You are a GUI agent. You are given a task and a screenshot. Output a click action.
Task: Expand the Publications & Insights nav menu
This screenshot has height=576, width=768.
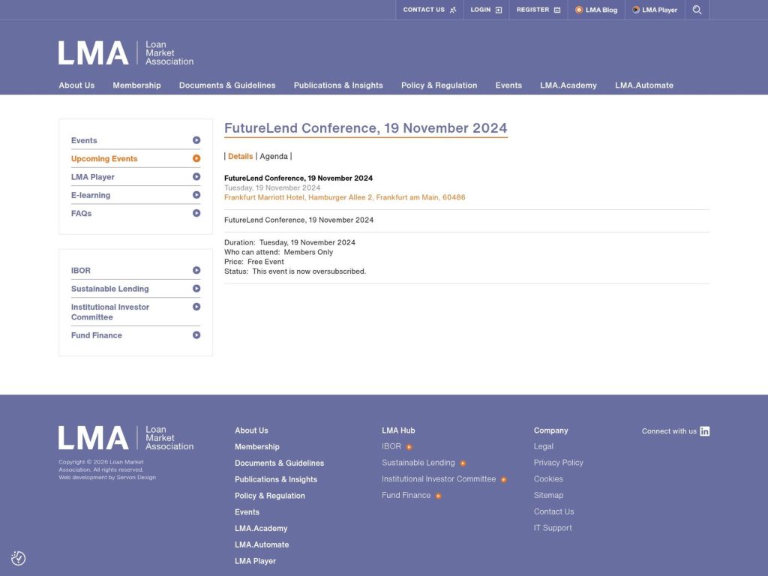coord(338,85)
